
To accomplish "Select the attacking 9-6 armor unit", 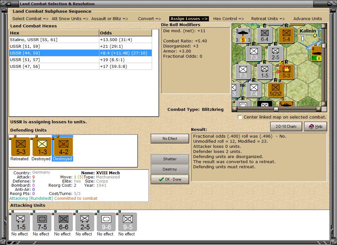I will (106, 222).
